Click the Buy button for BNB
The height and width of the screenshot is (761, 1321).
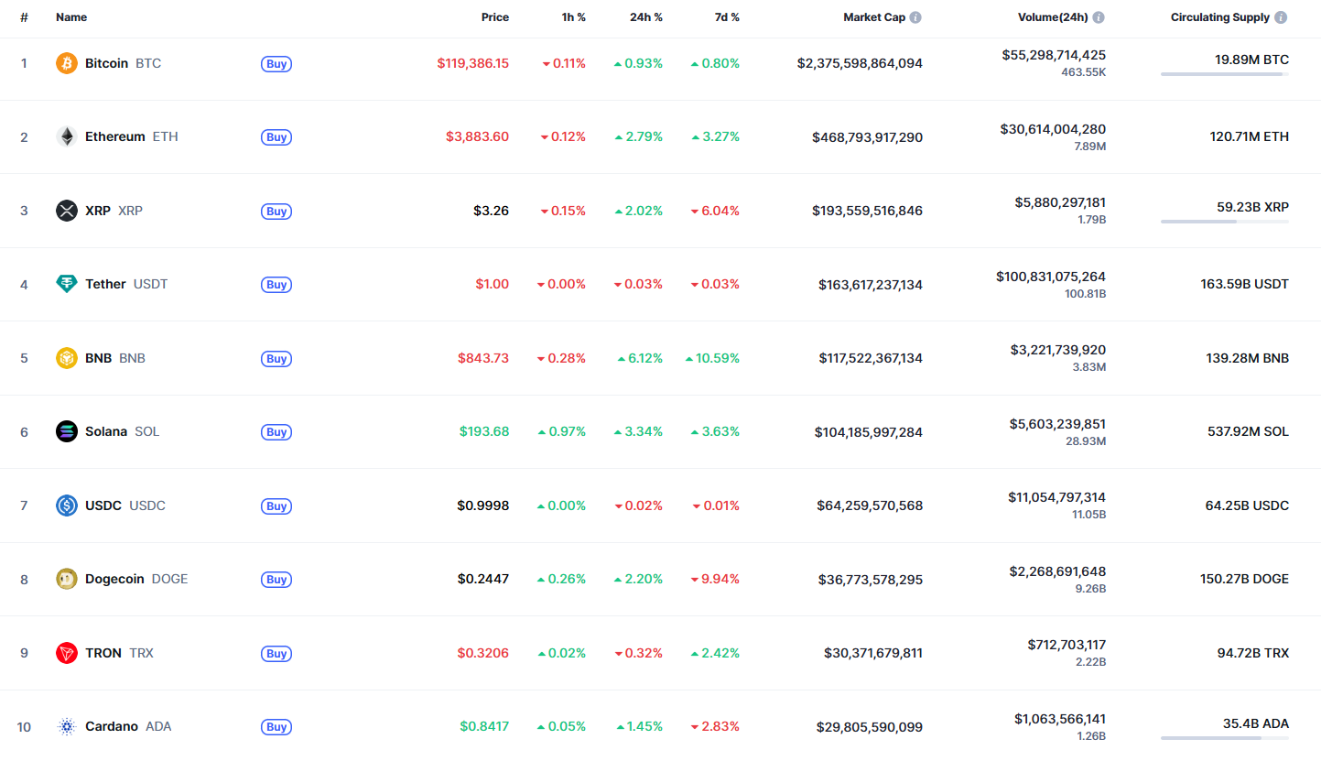pyautogui.click(x=276, y=359)
